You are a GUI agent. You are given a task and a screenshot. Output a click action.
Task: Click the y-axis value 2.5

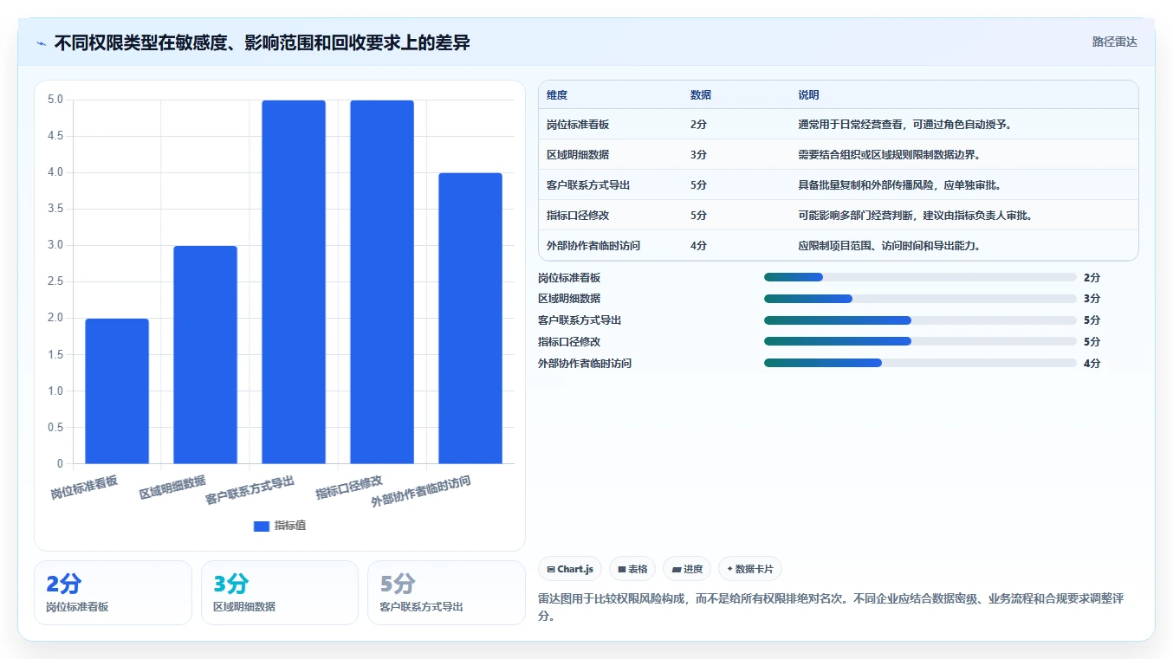click(55, 281)
